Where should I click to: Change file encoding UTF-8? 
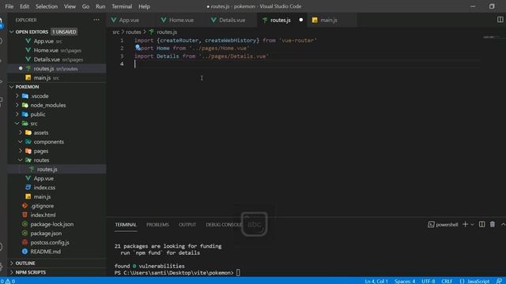pyautogui.click(x=429, y=281)
